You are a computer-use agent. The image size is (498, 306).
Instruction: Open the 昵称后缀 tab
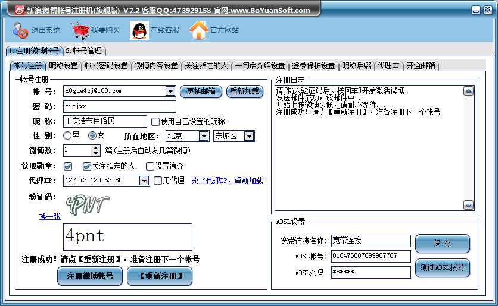click(x=357, y=65)
